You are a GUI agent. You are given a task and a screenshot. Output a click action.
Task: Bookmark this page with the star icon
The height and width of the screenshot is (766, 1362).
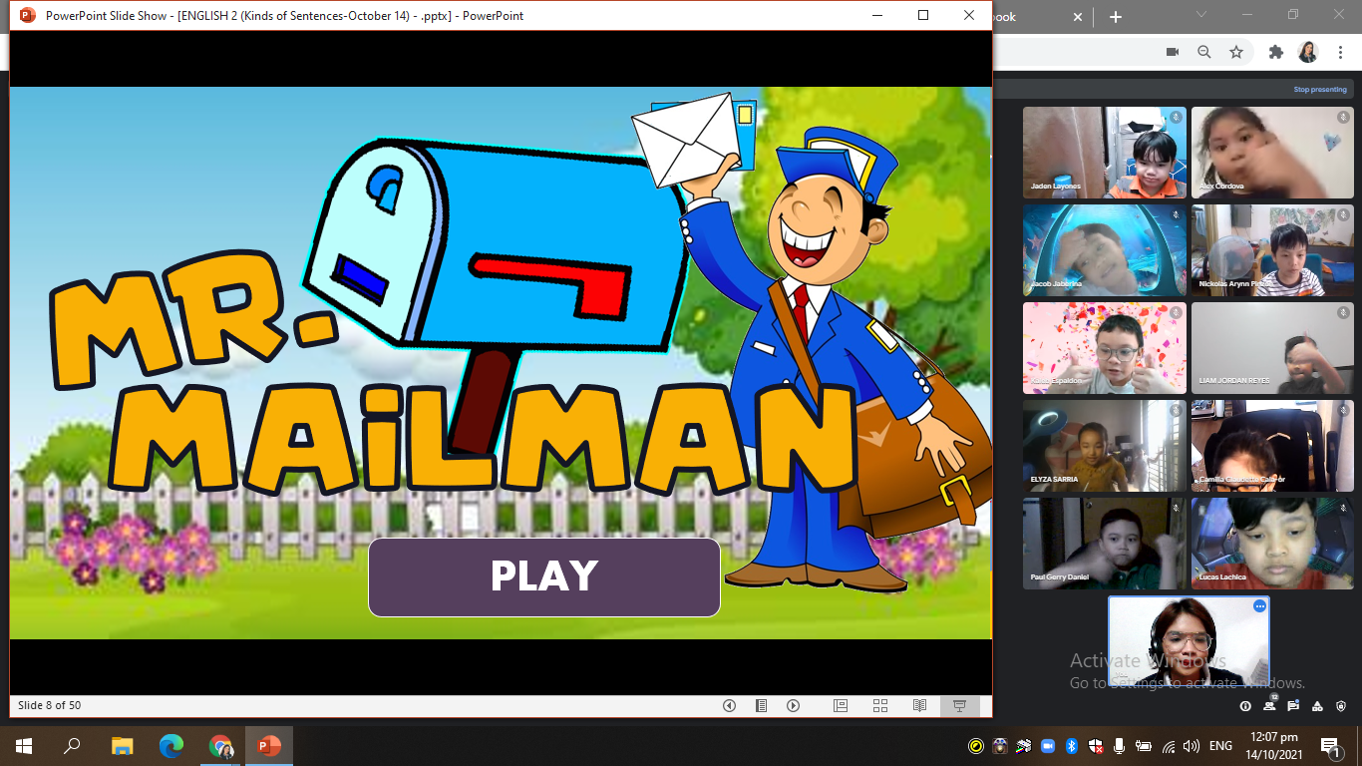1236,52
